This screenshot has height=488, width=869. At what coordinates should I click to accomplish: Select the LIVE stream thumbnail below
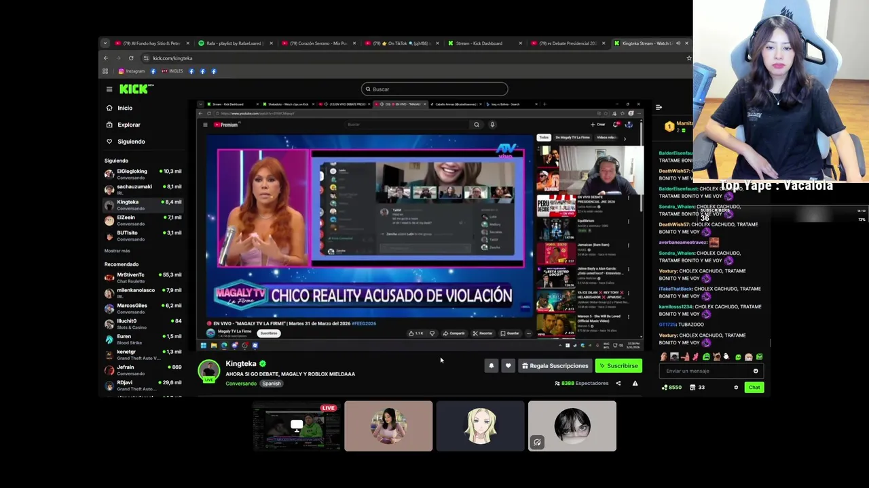tap(297, 426)
